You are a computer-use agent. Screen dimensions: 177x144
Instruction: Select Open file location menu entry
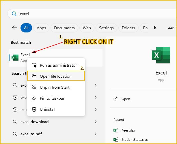[56, 76]
